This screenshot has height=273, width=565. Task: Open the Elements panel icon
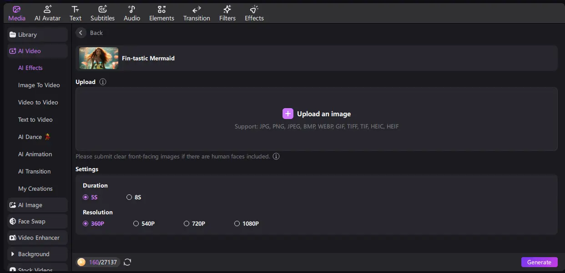161,10
